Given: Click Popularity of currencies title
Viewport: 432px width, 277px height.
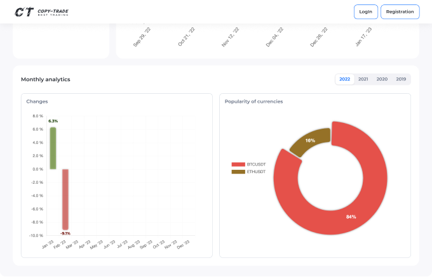Looking at the screenshot, I should point(253,101).
